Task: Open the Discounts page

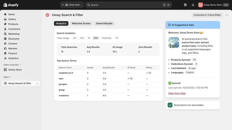Action: (x=14, y=39)
